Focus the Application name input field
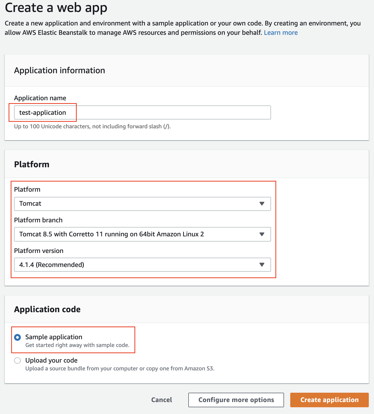This screenshot has width=374, height=414. (142, 112)
